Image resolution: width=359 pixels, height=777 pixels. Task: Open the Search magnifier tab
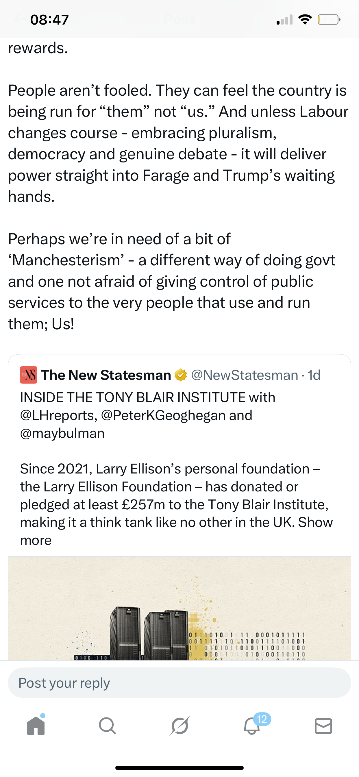[108, 726]
